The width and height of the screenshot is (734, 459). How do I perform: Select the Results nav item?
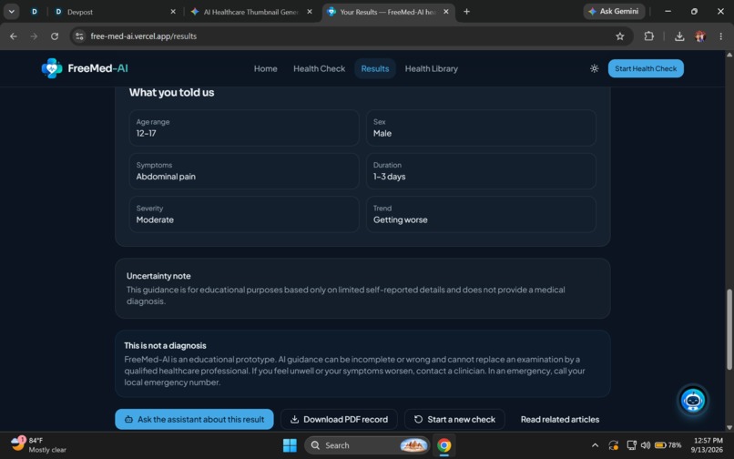coord(375,68)
